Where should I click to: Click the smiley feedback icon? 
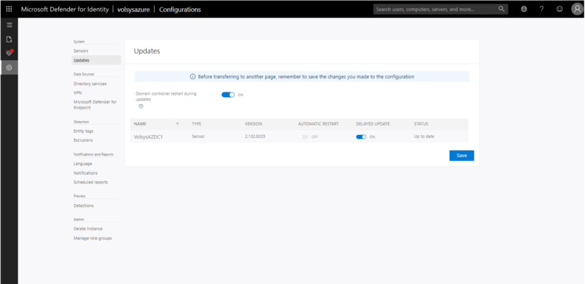(x=559, y=9)
